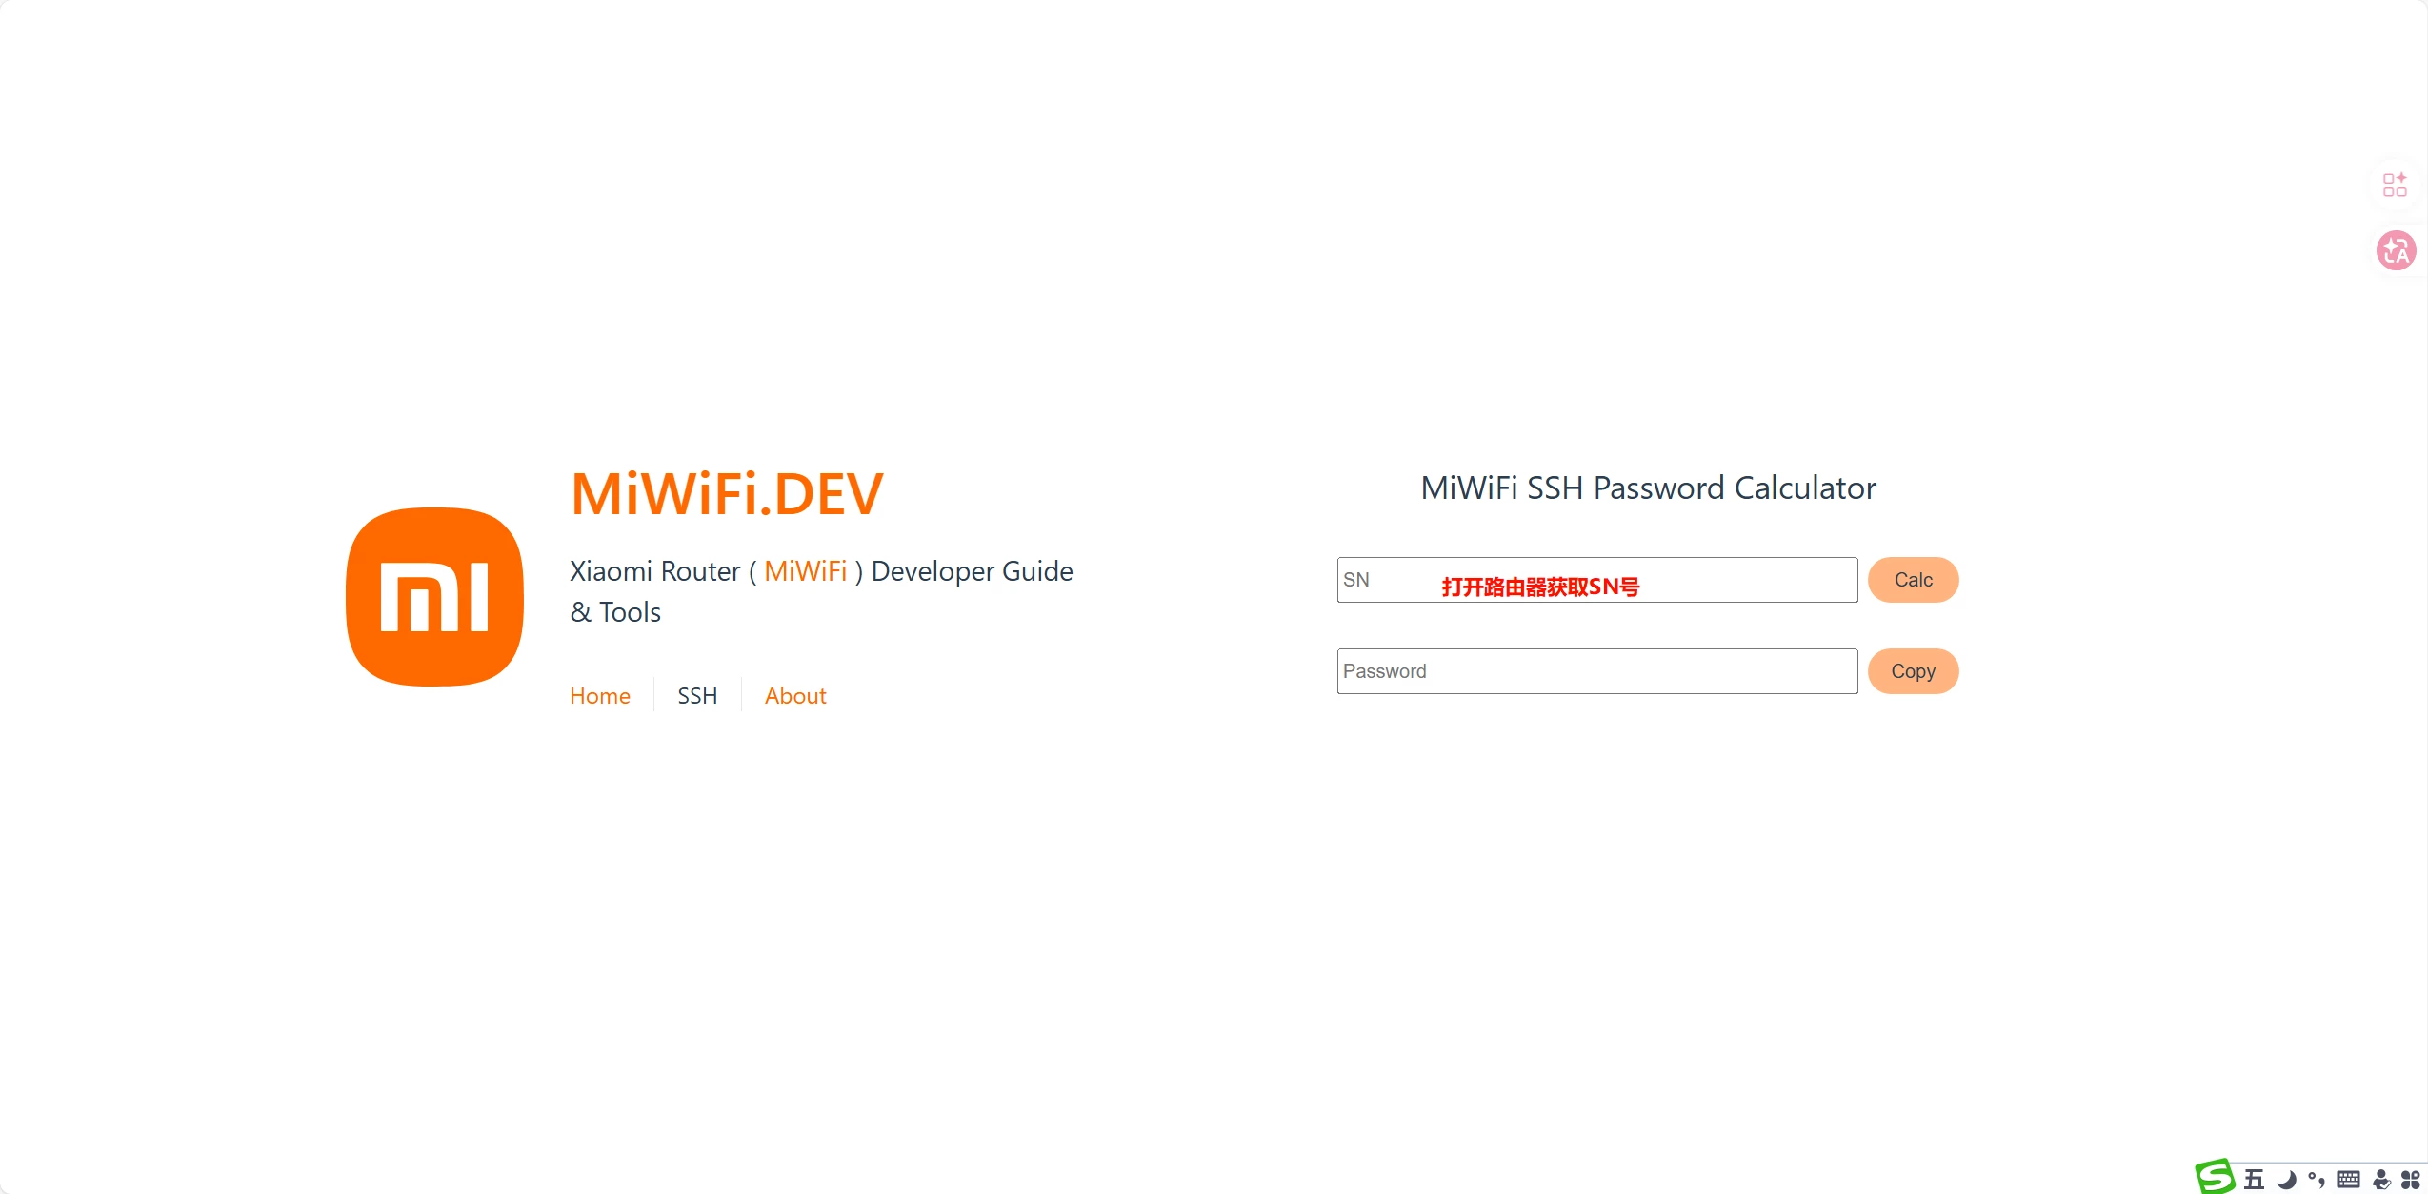Viewport: 2428px width, 1194px height.
Task: Click the orange Xiaomi MI logo
Action: (434, 596)
